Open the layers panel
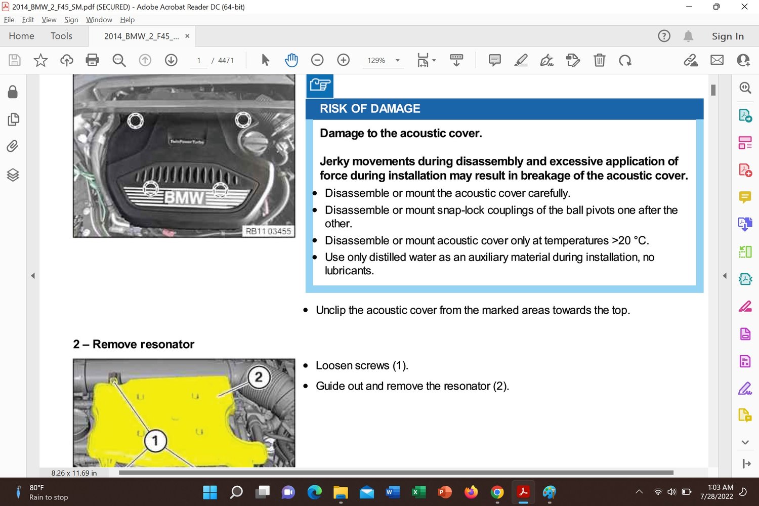 (13, 175)
